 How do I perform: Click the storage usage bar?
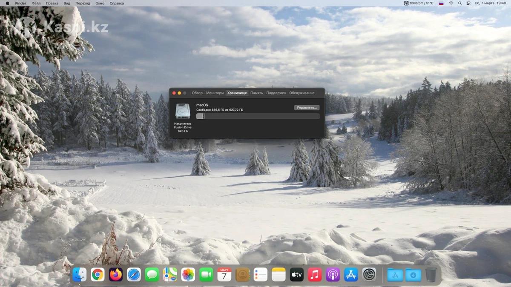[258, 116]
